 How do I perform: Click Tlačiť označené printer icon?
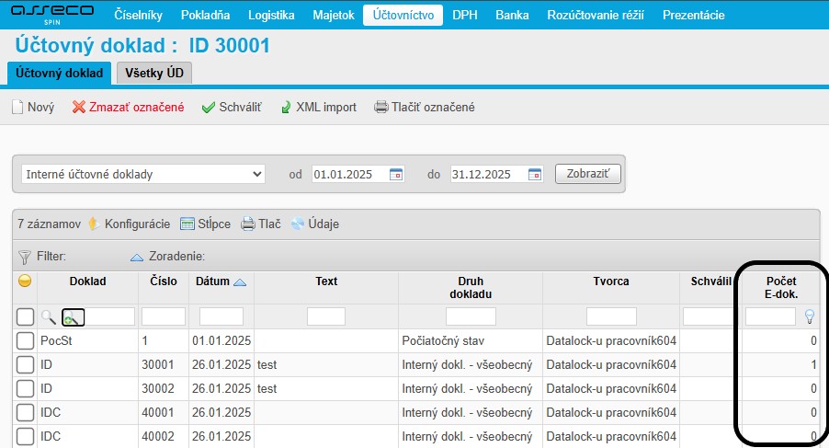coord(381,107)
